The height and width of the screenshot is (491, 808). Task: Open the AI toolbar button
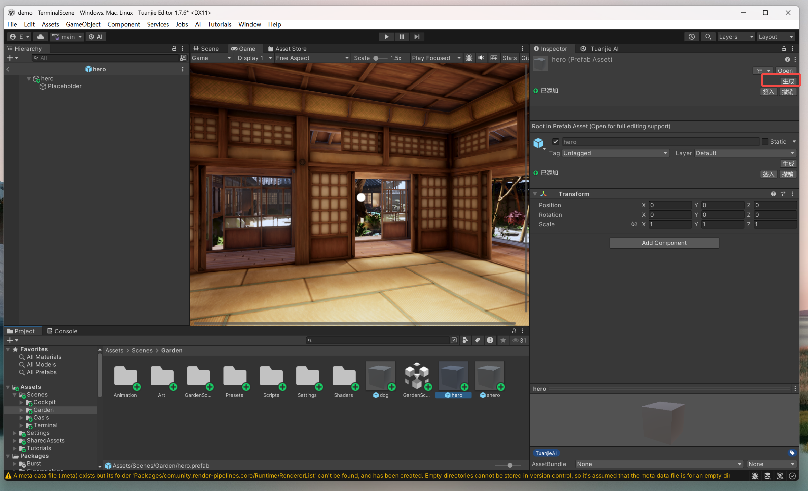point(96,37)
